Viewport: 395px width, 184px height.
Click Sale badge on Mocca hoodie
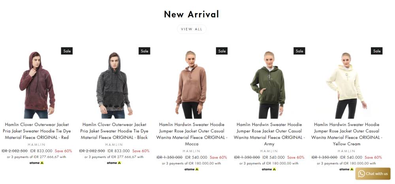click(222, 51)
